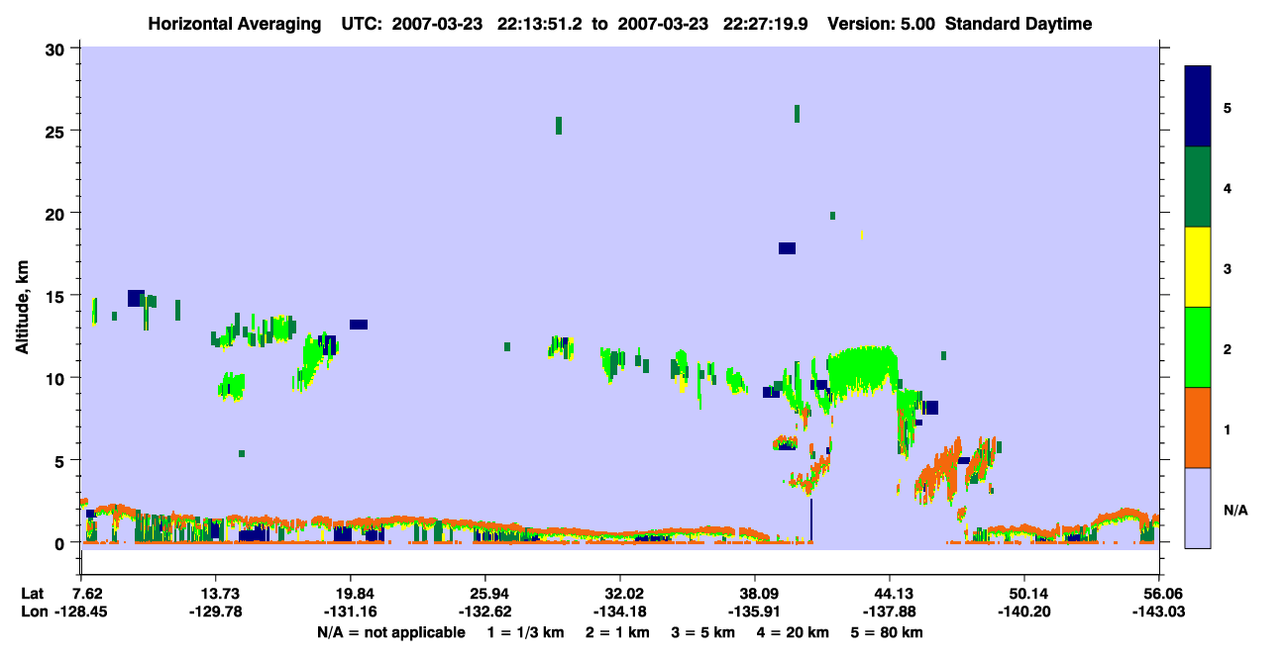
Task: Click the '2 = 1 km' legend key
Action: [x=619, y=632]
